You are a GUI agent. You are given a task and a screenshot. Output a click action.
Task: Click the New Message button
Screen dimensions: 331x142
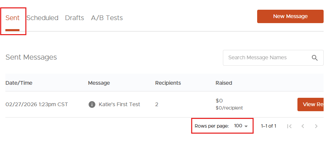click(290, 16)
